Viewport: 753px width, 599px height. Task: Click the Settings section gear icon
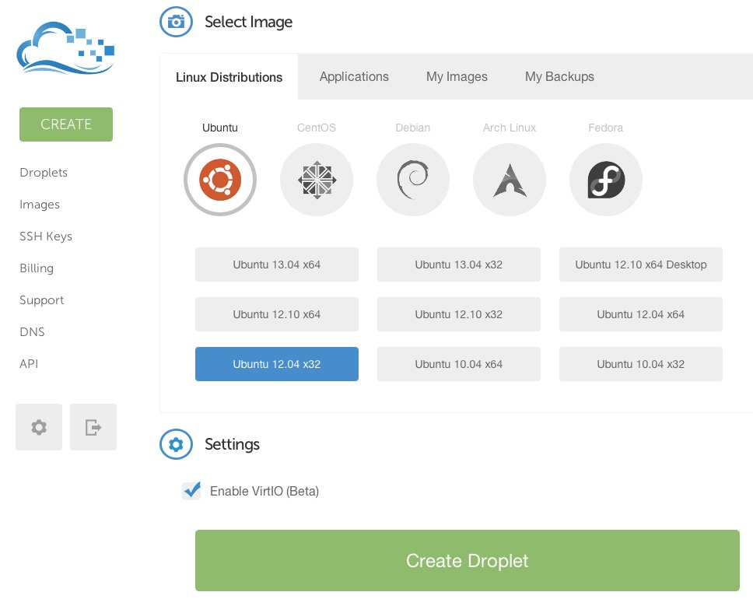click(177, 444)
